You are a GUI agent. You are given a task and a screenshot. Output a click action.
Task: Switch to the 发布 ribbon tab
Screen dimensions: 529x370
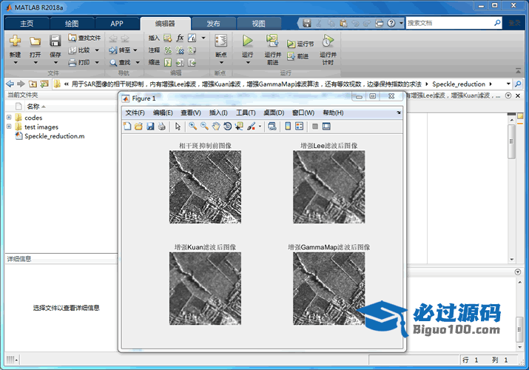point(213,24)
